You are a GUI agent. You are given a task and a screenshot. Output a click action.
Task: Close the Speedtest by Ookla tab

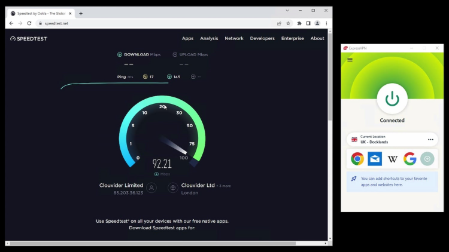(x=70, y=13)
